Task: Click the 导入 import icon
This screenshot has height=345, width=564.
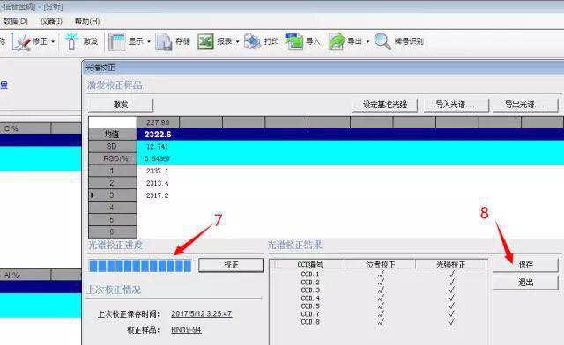Action: [294, 41]
